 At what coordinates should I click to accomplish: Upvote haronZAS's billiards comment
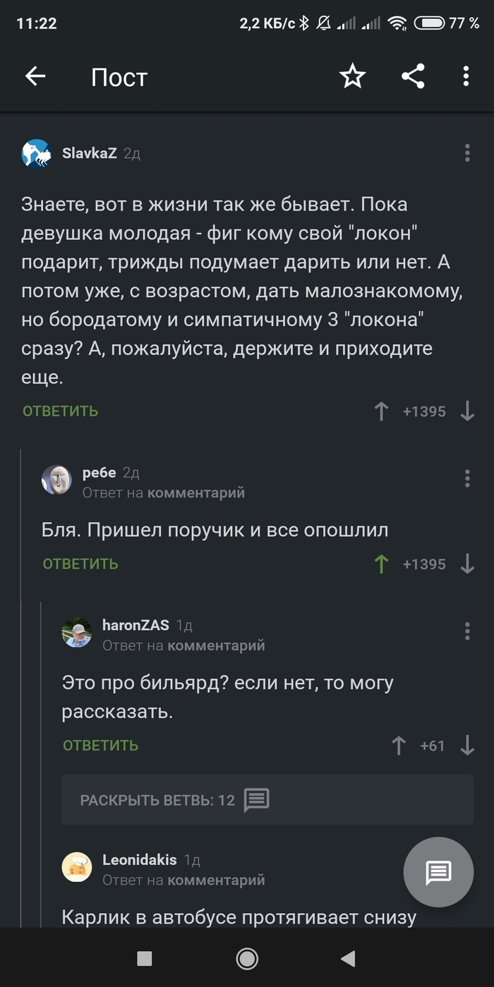(x=399, y=746)
